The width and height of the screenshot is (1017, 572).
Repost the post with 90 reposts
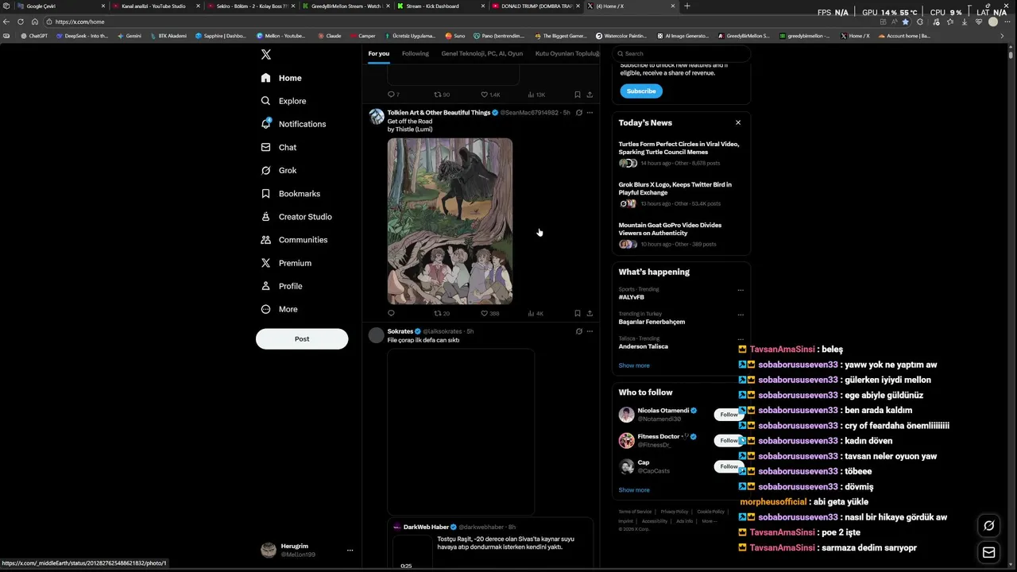point(442,95)
